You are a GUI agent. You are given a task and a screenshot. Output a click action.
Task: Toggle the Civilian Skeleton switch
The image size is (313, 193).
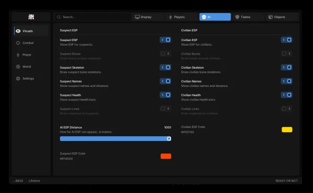(x=286, y=67)
